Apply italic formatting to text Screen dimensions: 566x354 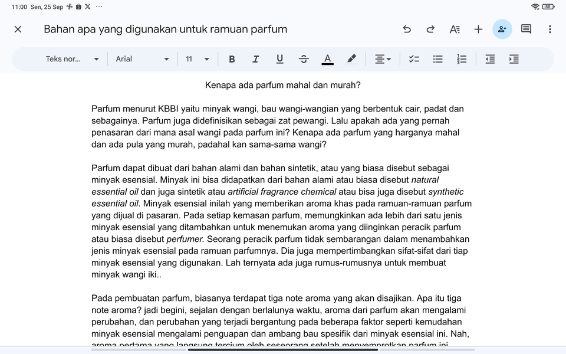coord(256,58)
